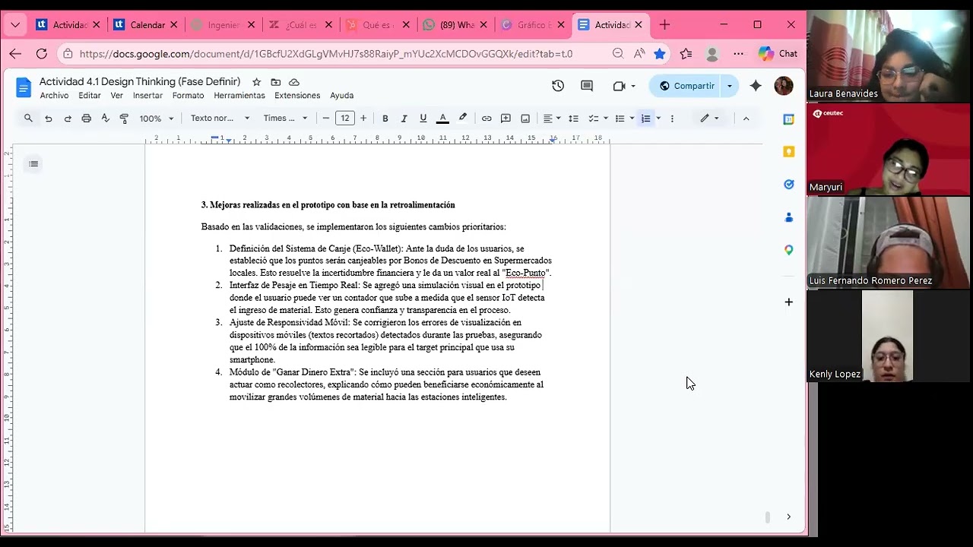Open the Extensiones menu
The width and height of the screenshot is (973, 547).
297,96
